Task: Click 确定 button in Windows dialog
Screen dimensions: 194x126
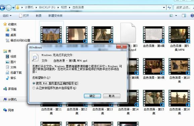Action: [92, 96]
